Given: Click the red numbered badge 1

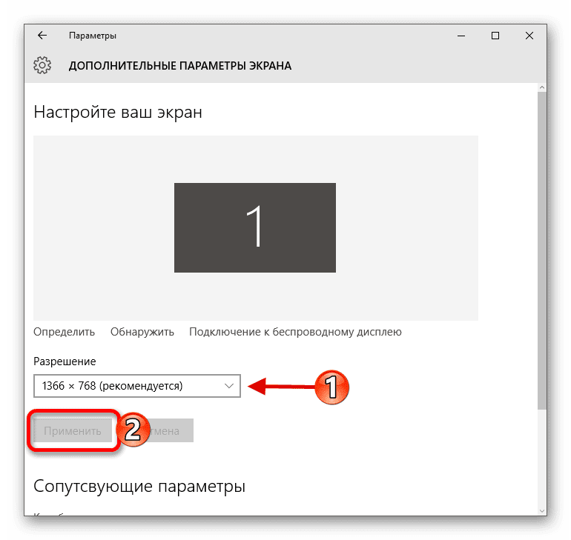Looking at the screenshot, I should tap(331, 387).
